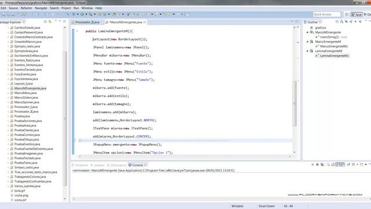Image resolution: width=371 pixels, height=209 pixels.
Task: Open the Open Perspective icon near Quick Access
Action: point(347,15)
